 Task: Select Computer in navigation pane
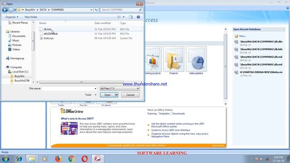pyautogui.click(x=16, y=67)
